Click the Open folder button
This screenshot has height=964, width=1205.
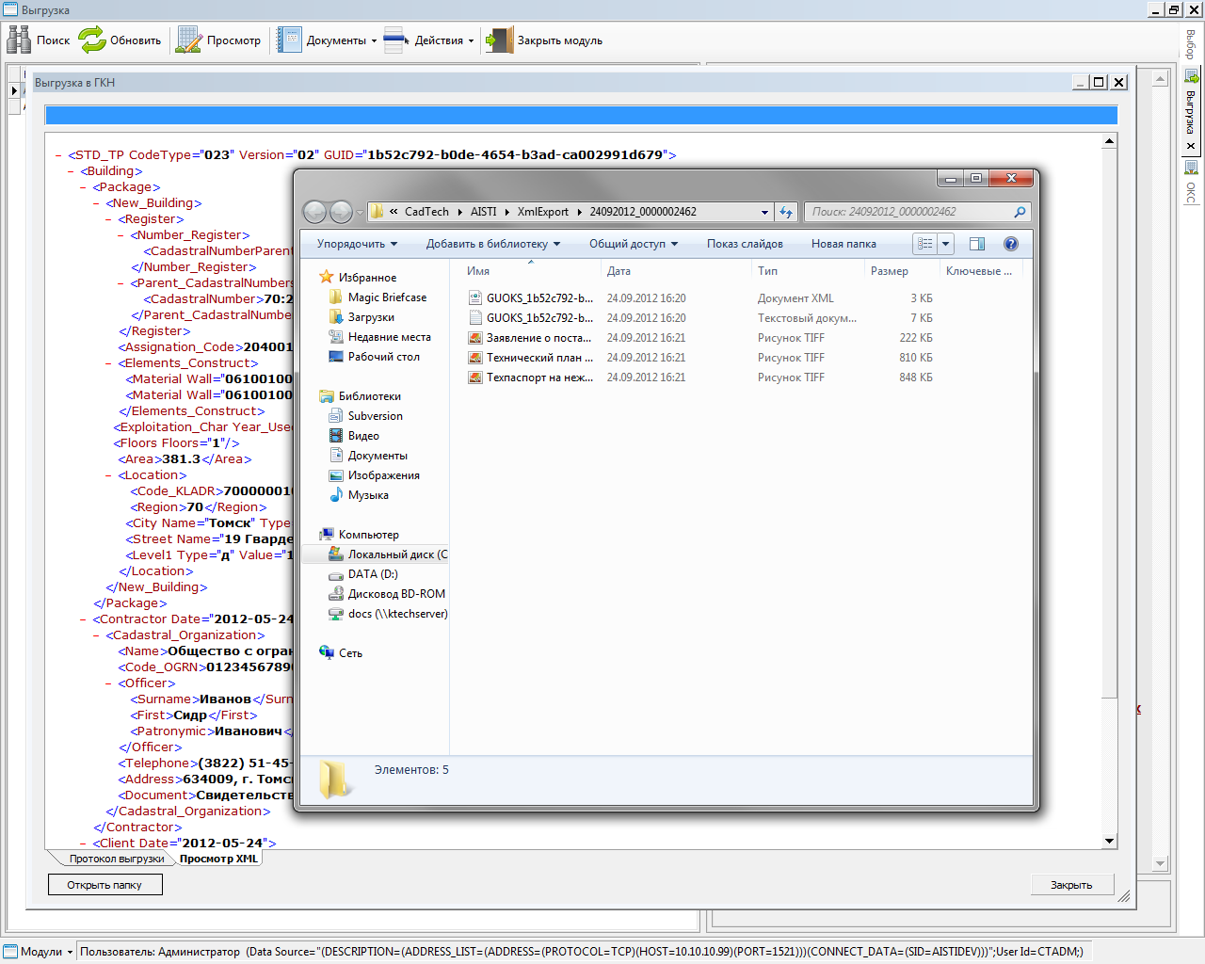tap(104, 885)
